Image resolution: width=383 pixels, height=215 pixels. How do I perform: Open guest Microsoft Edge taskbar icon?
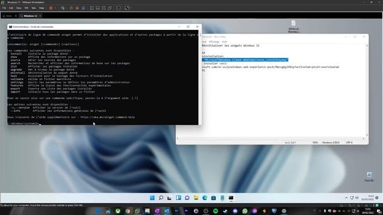(205, 198)
